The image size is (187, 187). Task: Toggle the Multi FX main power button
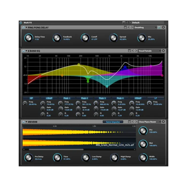coord(21,23)
